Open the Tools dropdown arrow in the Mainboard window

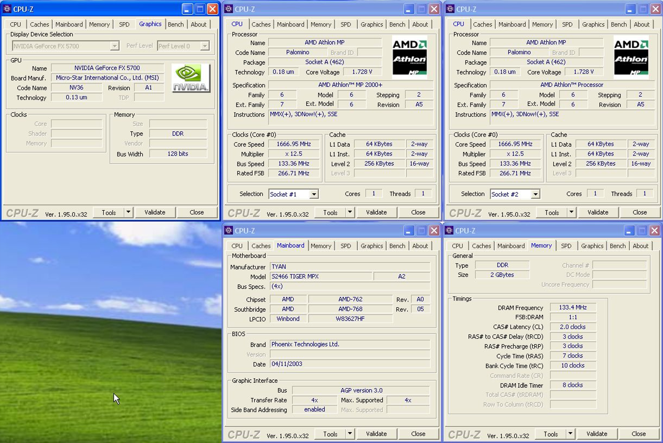coord(350,434)
